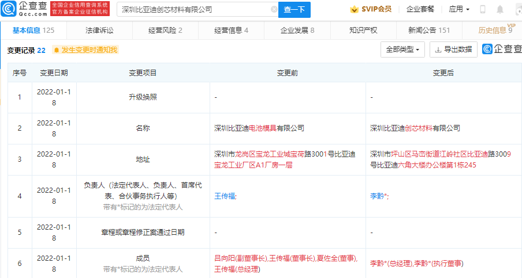This screenshot has width=522, height=278.
Task: Open the mobile phone app icon
Action: click(482, 9)
